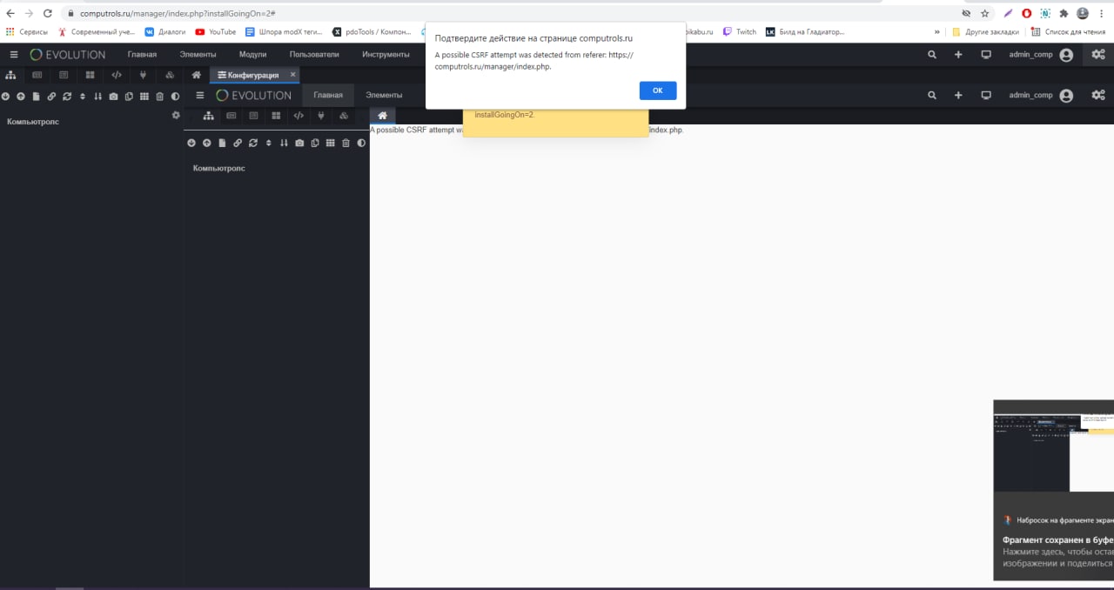Select code snippets tab in outer sidebar
Viewport: 1114px width, 590px height.
coord(117,75)
